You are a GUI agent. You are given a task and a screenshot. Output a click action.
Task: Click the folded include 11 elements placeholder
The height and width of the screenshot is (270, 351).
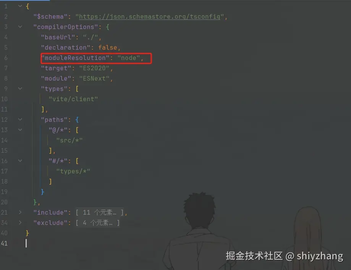pos(100,212)
